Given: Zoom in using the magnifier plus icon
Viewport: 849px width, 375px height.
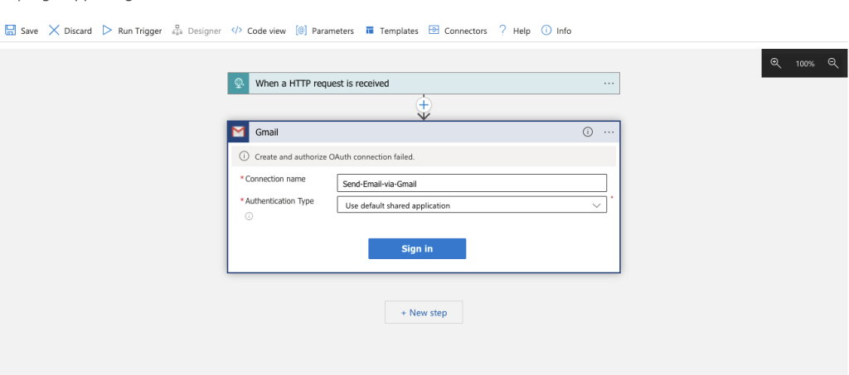Looking at the screenshot, I should [776, 63].
